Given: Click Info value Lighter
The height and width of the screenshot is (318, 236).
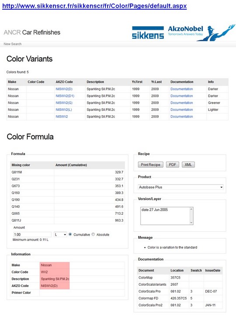Looking at the screenshot, I should click(213, 110).
